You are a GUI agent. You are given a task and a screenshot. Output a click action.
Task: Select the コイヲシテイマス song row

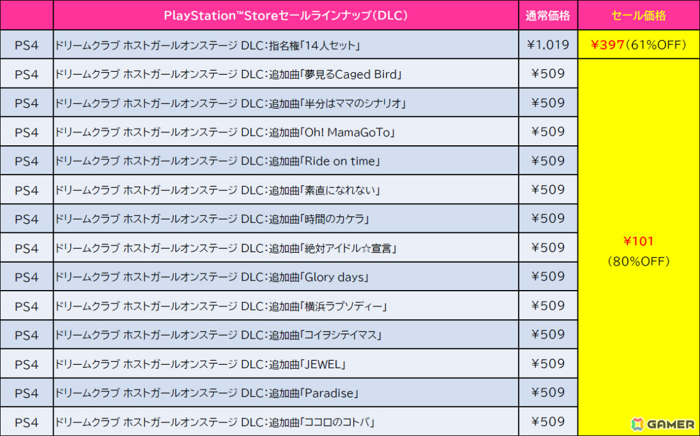(x=286, y=334)
